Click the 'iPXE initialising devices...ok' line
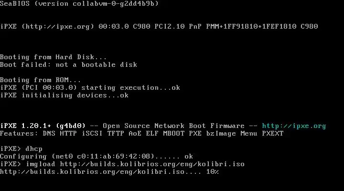This screenshot has width=344, height=191. (64, 95)
